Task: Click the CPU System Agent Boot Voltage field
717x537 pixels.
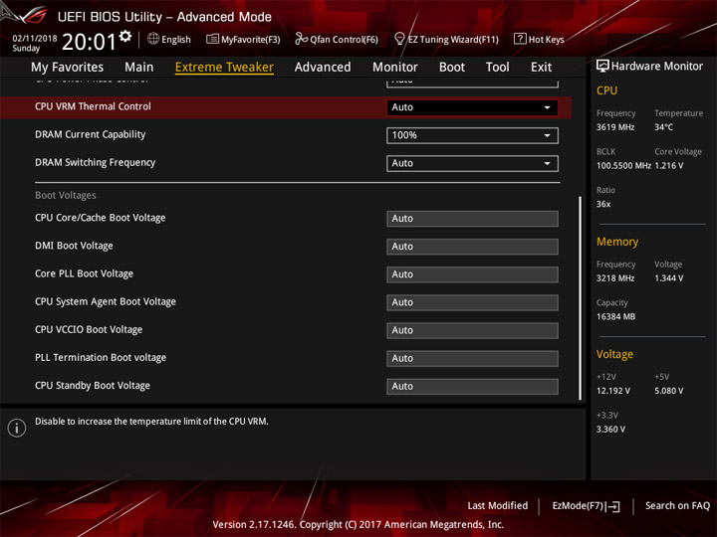Action: 472,302
